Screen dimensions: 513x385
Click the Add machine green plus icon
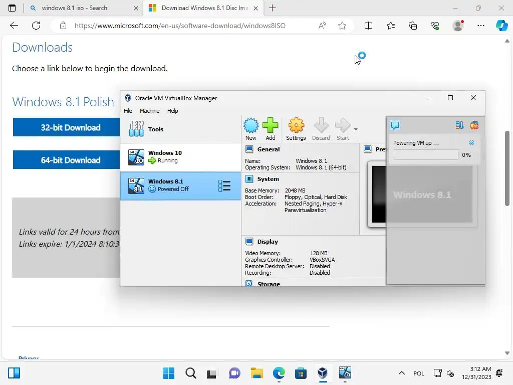pyautogui.click(x=270, y=129)
